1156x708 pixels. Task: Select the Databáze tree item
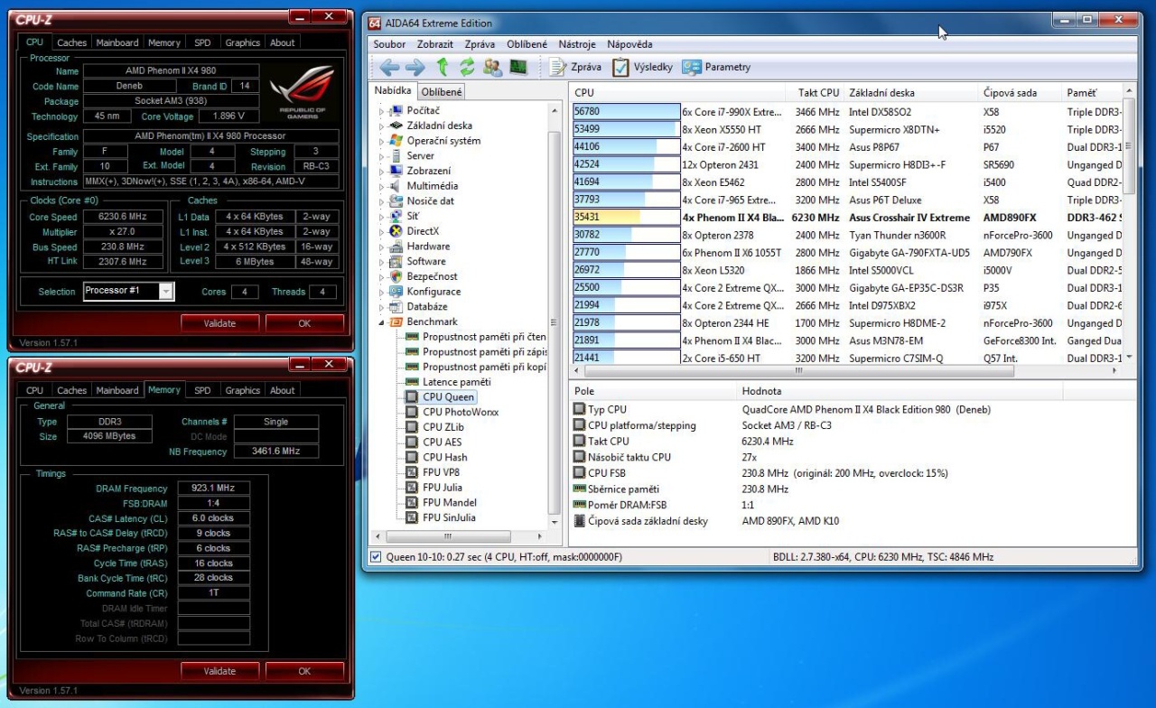click(427, 306)
